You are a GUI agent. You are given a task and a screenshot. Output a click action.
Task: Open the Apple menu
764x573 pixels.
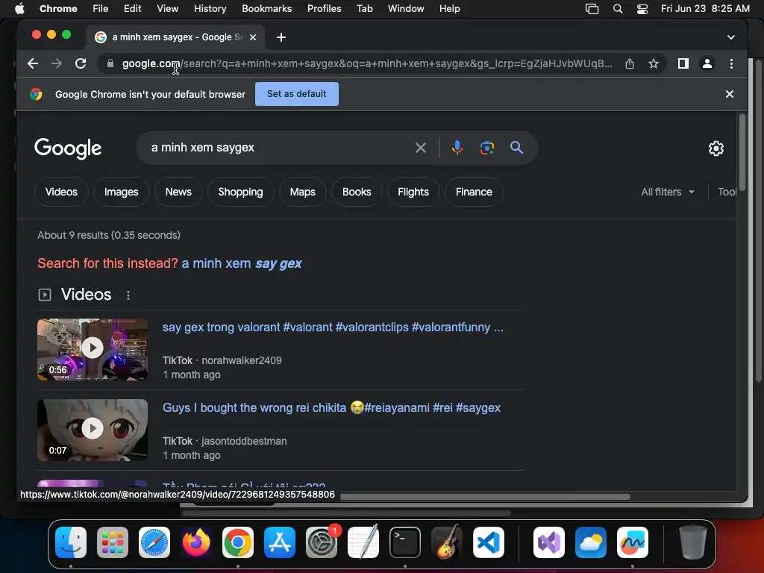pyautogui.click(x=19, y=9)
